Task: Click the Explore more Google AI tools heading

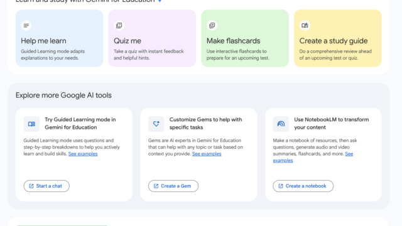Action: (63, 95)
